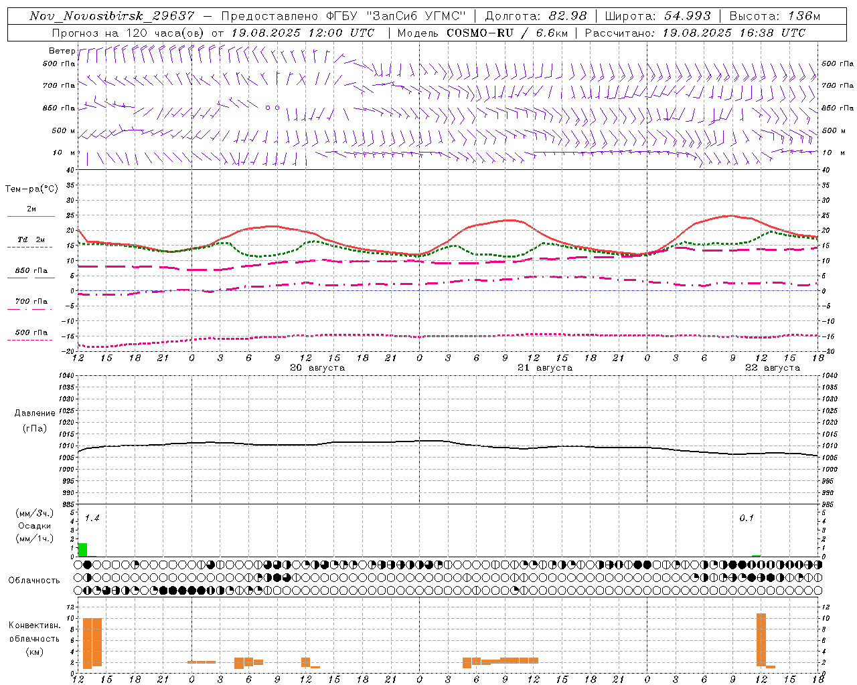Click the 0.1 precipitation amount value
The height and width of the screenshot is (685, 857).
747,518
